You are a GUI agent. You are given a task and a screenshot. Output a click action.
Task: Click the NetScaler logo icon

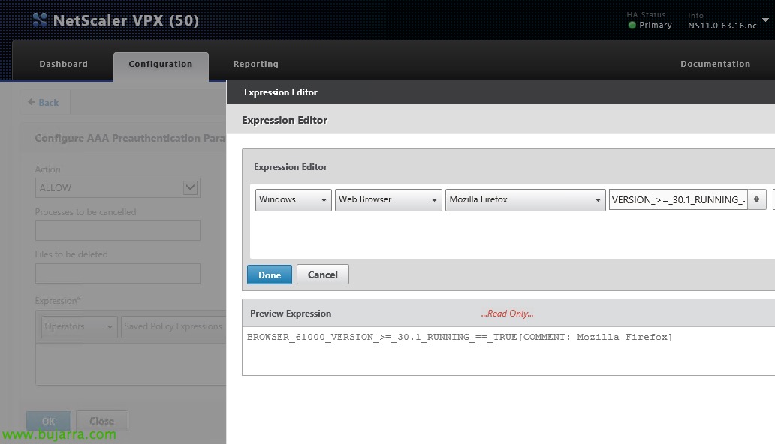40,19
